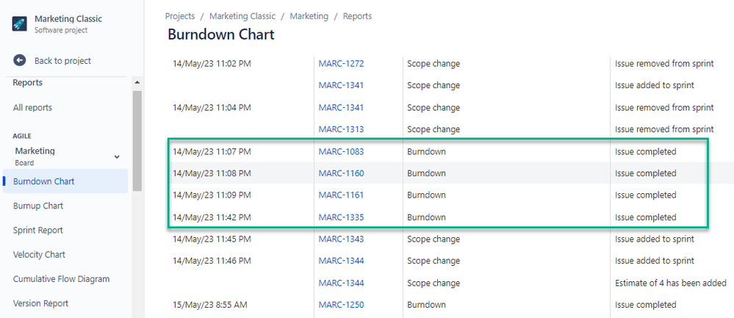
Task: Click the Back to project arrow icon
Action: tap(20, 60)
